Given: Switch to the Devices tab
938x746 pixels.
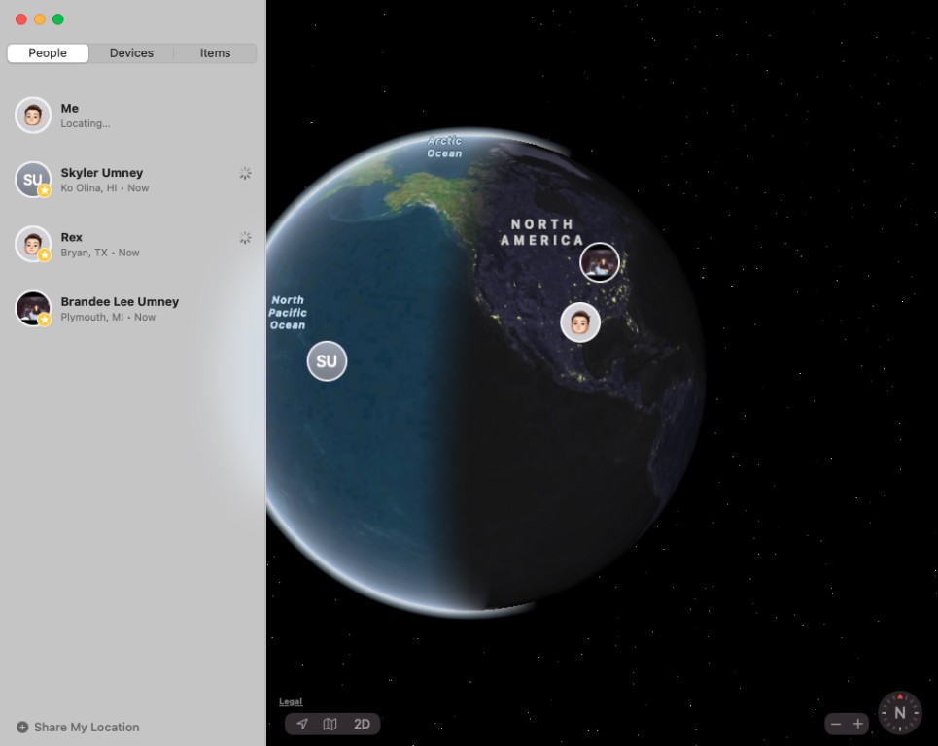Looking at the screenshot, I should [131, 53].
